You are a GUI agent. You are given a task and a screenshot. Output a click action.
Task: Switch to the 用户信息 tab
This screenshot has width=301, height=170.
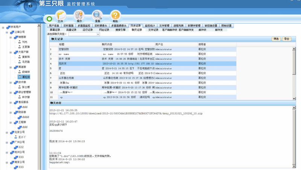click(x=54, y=26)
